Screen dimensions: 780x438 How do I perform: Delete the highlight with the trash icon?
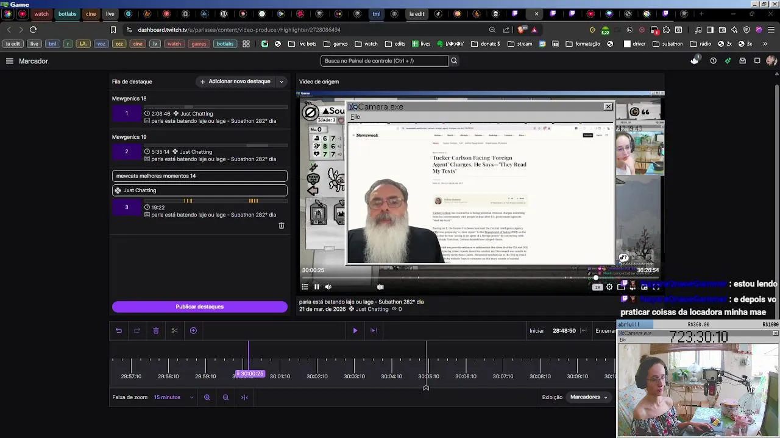pyautogui.click(x=282, y=226)
